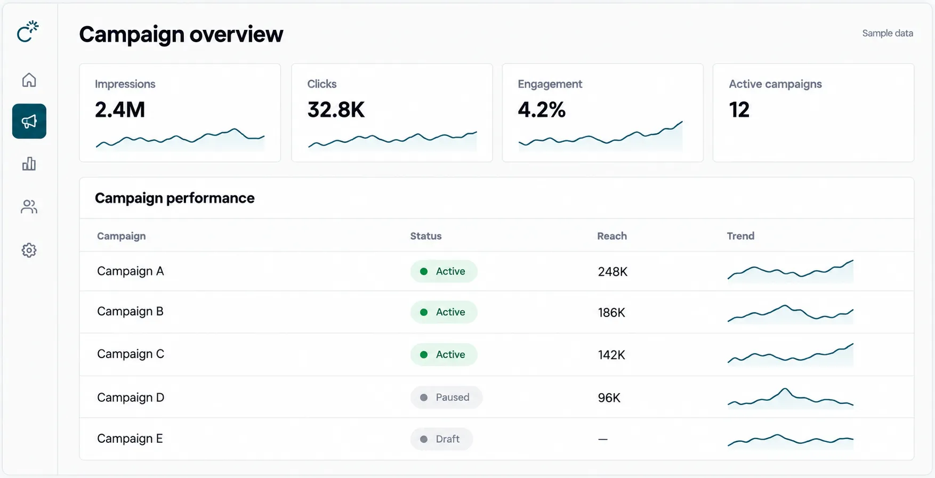Click the Draft badge for Campaign E
Image resolution: width=935 pixels, height=478 pixels.
(x=441, y=439)
